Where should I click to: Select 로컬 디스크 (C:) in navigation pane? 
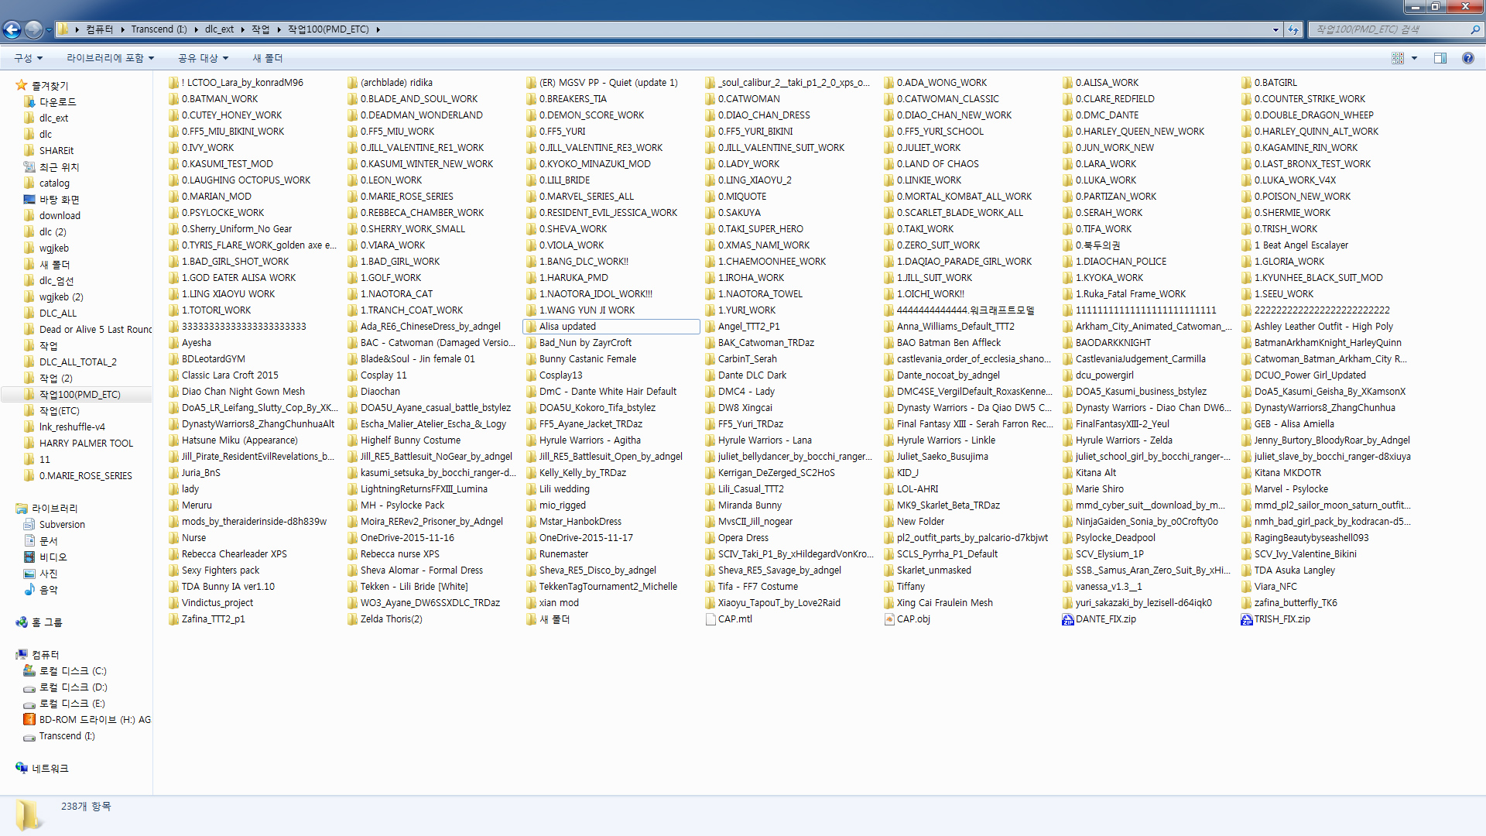click(73, 671)
